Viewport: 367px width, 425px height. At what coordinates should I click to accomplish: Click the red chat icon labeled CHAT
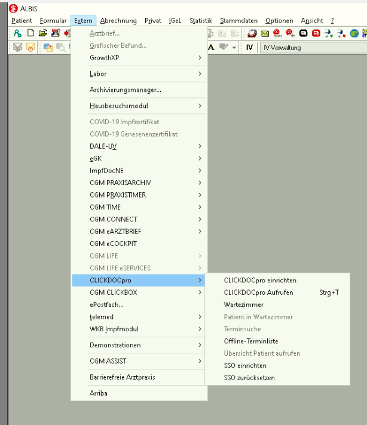point(277,33)
